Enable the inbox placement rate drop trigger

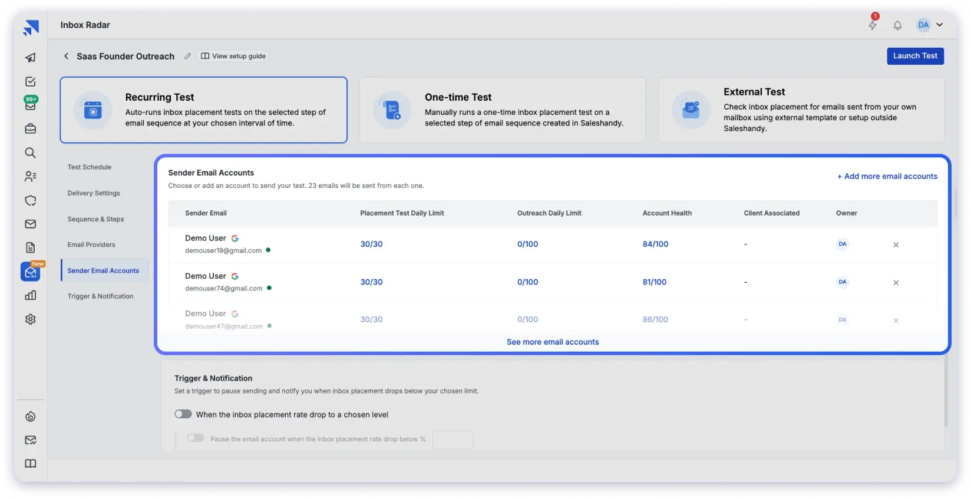point(183,414)
